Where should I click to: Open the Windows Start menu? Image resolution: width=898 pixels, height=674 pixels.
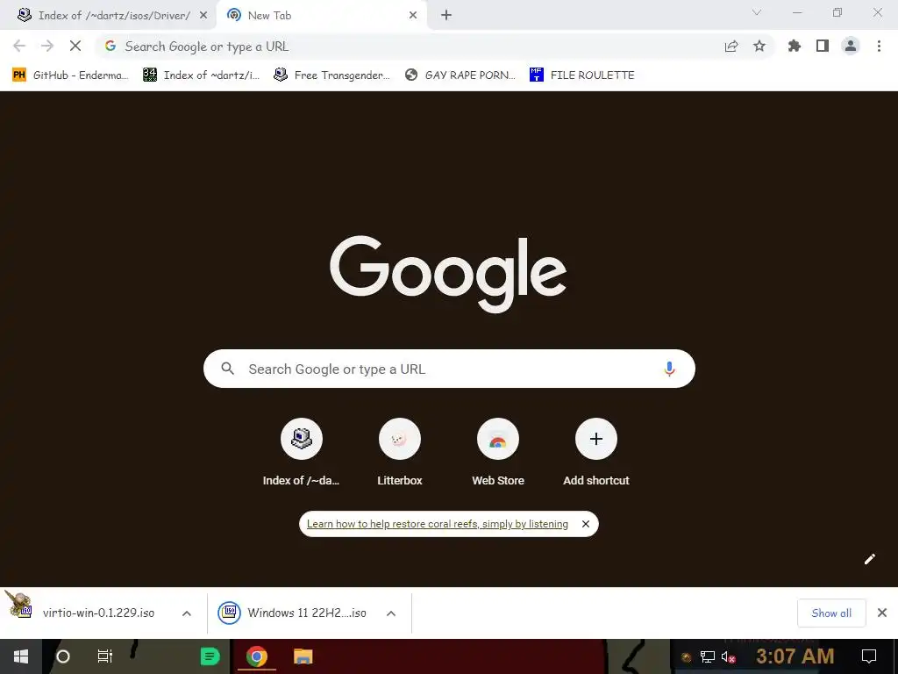(x=21, y=656)
